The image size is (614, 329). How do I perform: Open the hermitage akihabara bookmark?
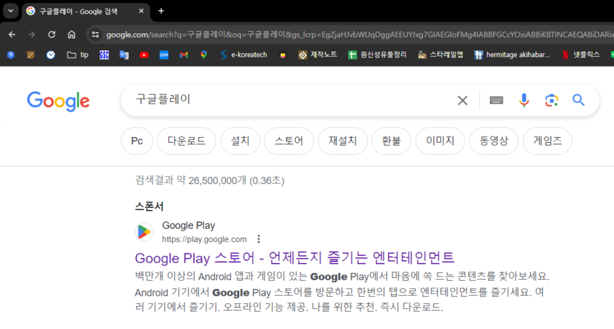point(512,55)
